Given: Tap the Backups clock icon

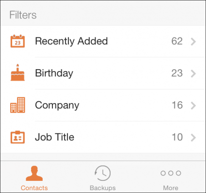Looking at the screenshot, I should [103, 173].
